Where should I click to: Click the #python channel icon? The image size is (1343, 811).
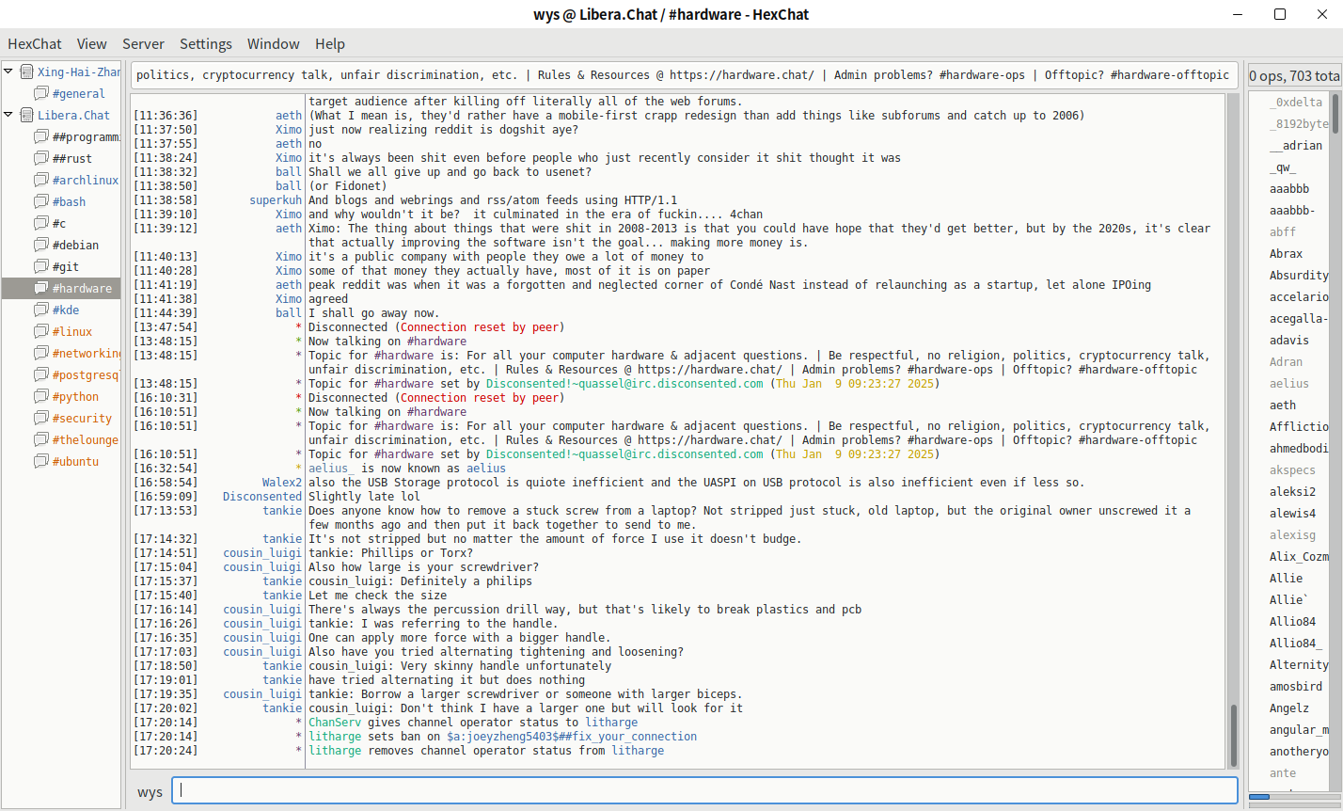coord(41,396)
